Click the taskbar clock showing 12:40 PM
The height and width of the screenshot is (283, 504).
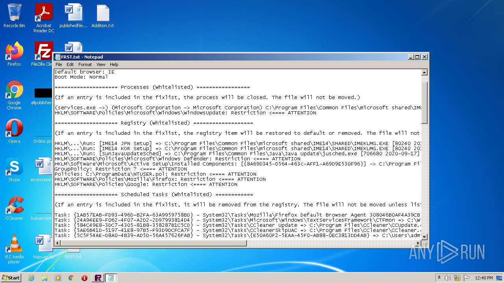[484, 278]
